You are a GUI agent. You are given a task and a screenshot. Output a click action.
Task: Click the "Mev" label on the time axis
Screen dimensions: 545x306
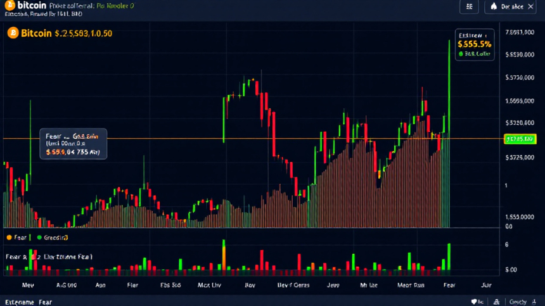pyautogui.click(x=28, y=285)
